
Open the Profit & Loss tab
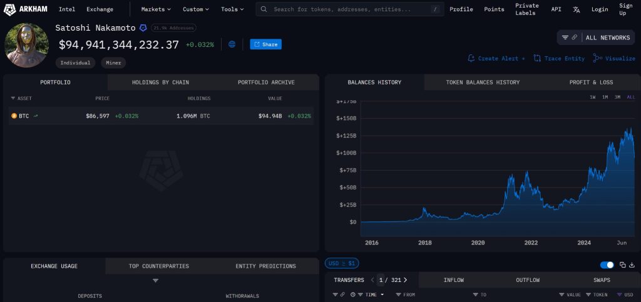pos(591,83)
